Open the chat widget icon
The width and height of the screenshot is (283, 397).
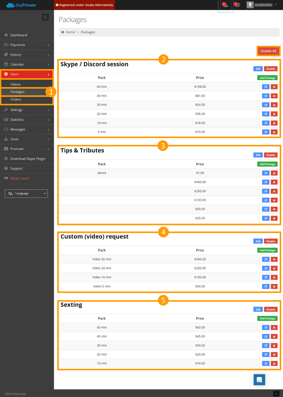click(x=259, y=379)
